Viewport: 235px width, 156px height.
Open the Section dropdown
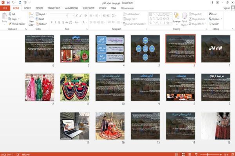click(x=42, y=24)
